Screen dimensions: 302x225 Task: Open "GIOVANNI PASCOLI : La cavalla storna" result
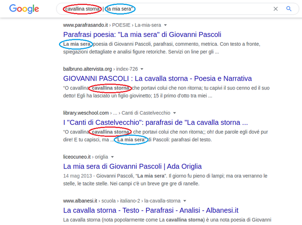coord(157,78)
